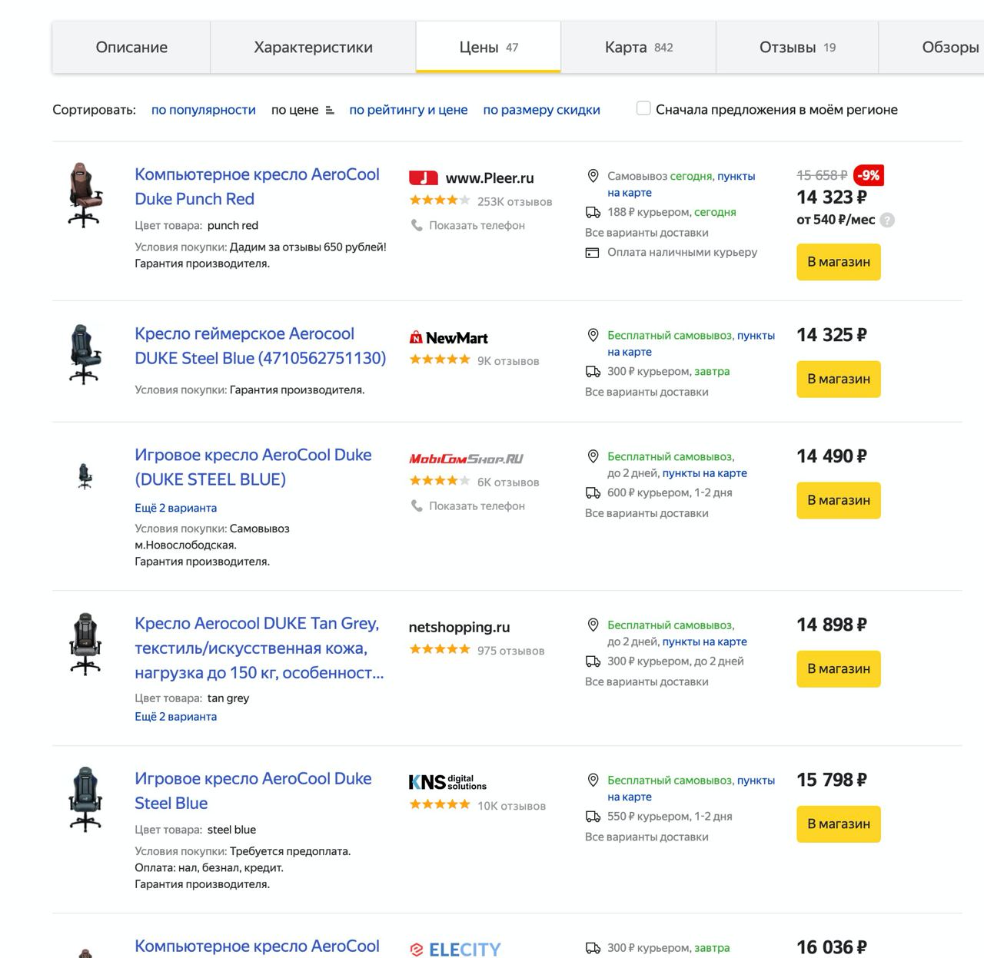
Task: Click MobiComShop star rating
Action: pos(440,481)
